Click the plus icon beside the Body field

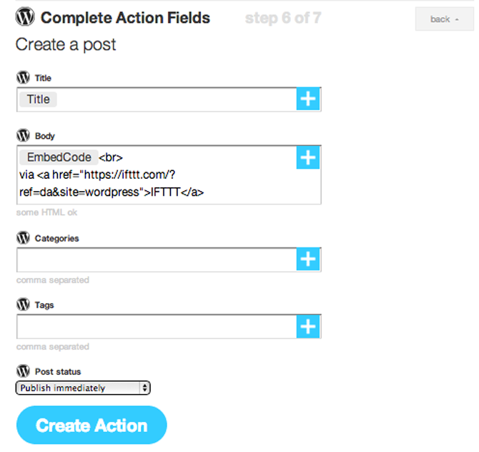coord(308,157)
